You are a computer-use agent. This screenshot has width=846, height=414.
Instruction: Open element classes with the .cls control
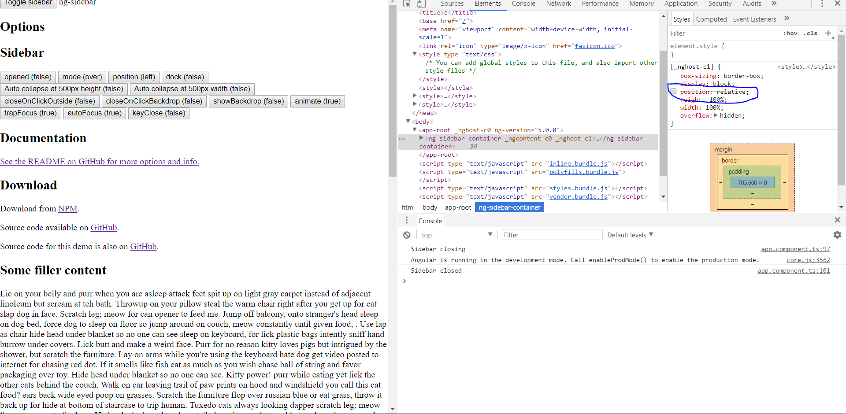810,33
